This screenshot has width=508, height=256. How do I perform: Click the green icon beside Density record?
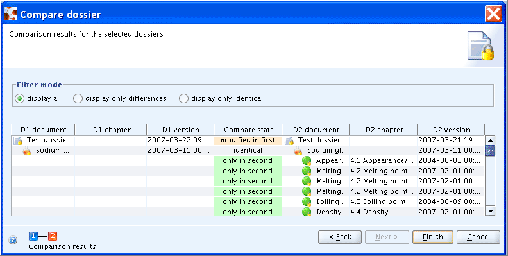click(x=307, y=212)
